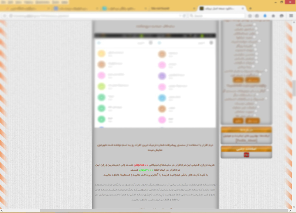Click the green price text in article
This screenshot has width=296, height=213.
(x=146, y=170)
